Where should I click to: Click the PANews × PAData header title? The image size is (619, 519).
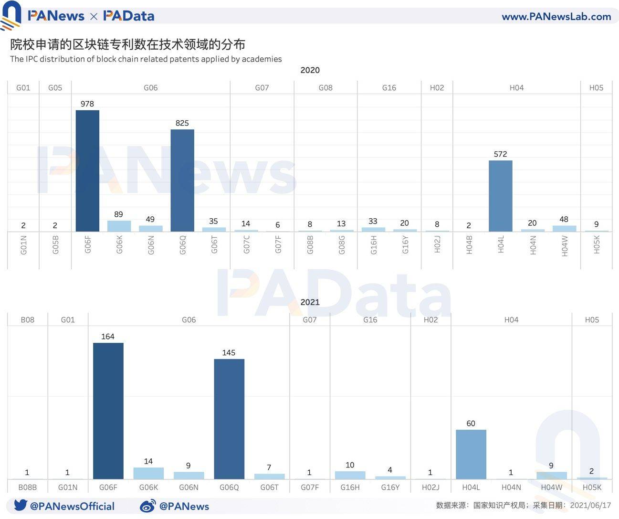(91, 16)
